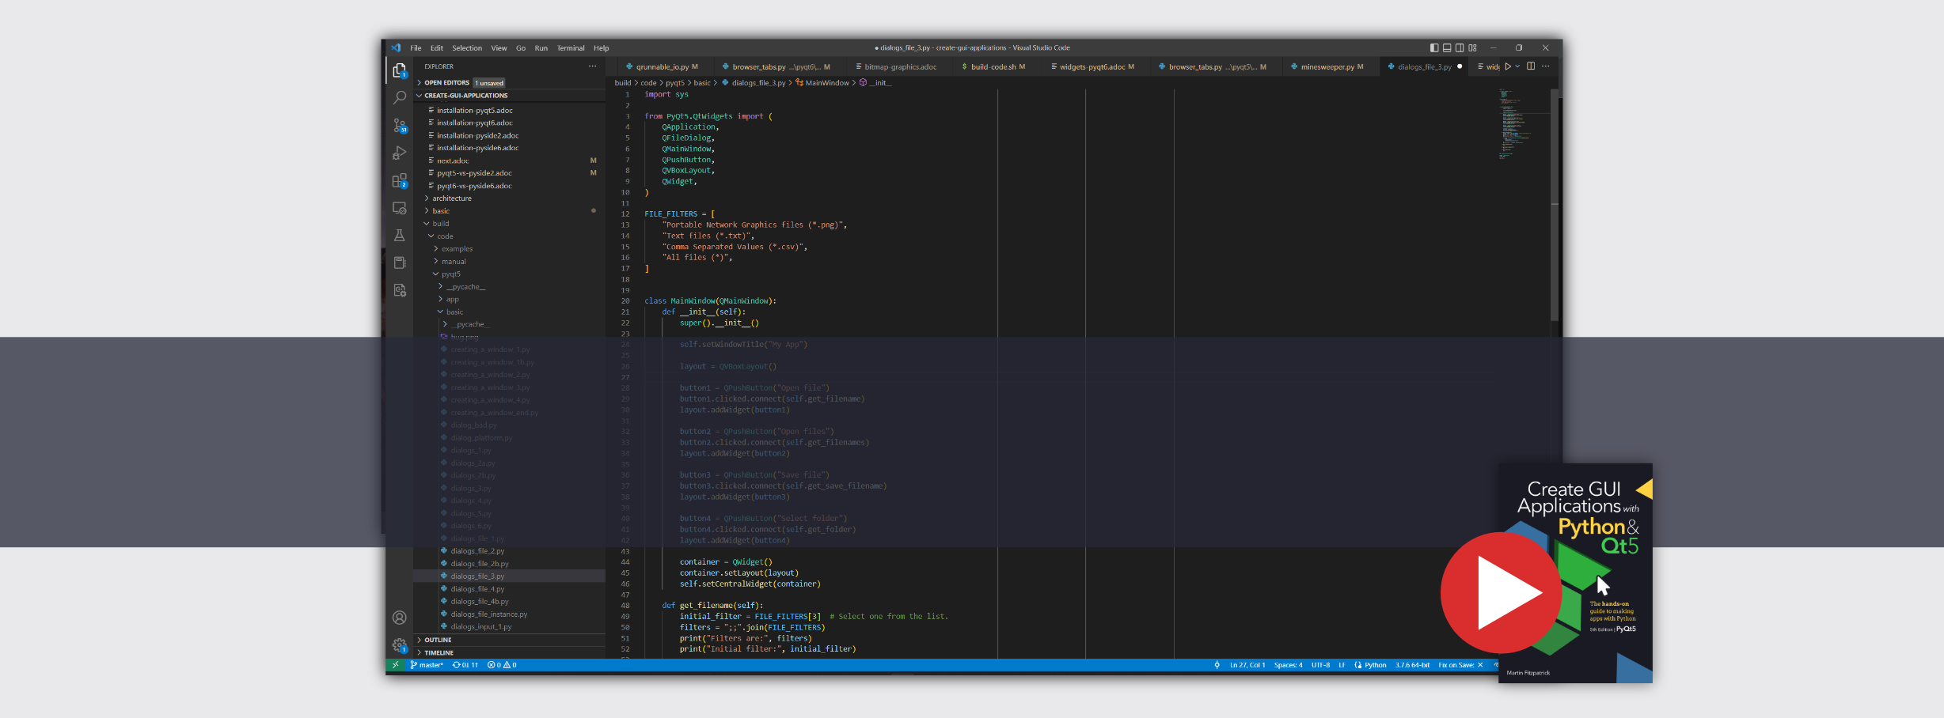
Task: Open Explorer Views and More Actions ellipsis
Action: click(592, 66)
